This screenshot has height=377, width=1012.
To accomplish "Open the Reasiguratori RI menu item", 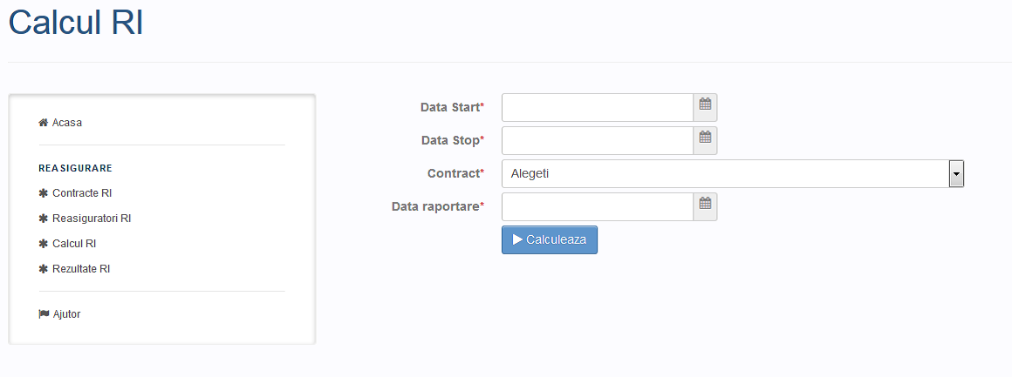I will coord(92,219).
